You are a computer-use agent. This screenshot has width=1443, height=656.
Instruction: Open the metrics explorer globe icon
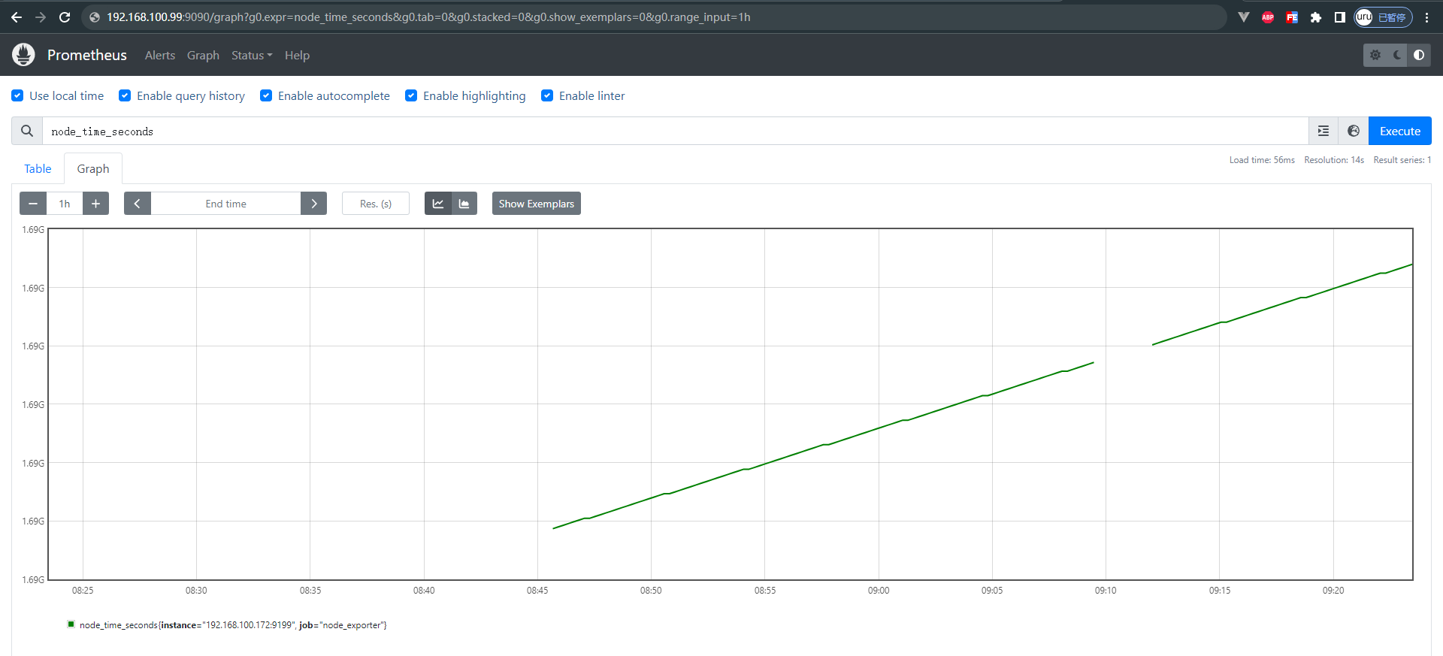1354,131
